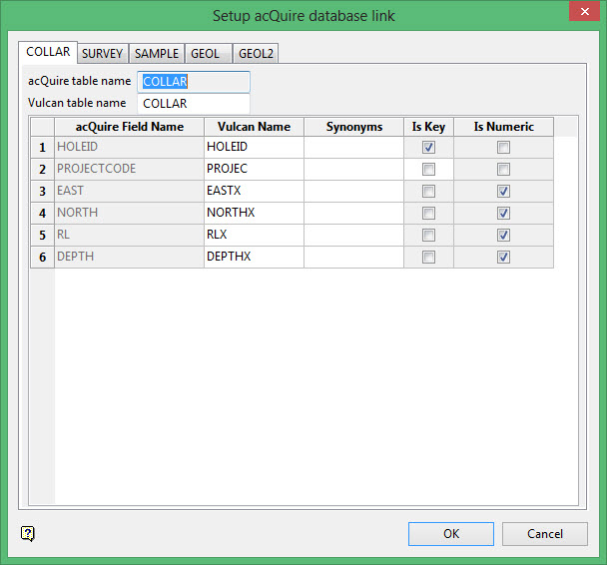Select the GEOL tab
Screen dimensions: 607x565
click(209, 53)
